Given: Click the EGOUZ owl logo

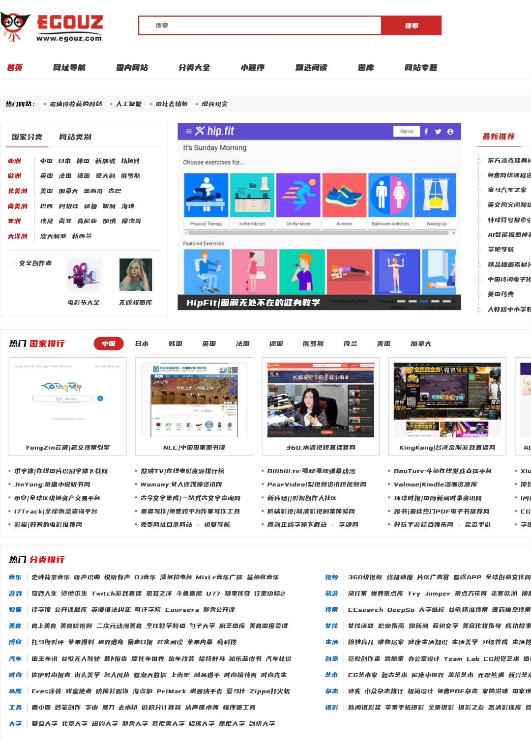Looking at the screenshot, I should coord(52,28).
